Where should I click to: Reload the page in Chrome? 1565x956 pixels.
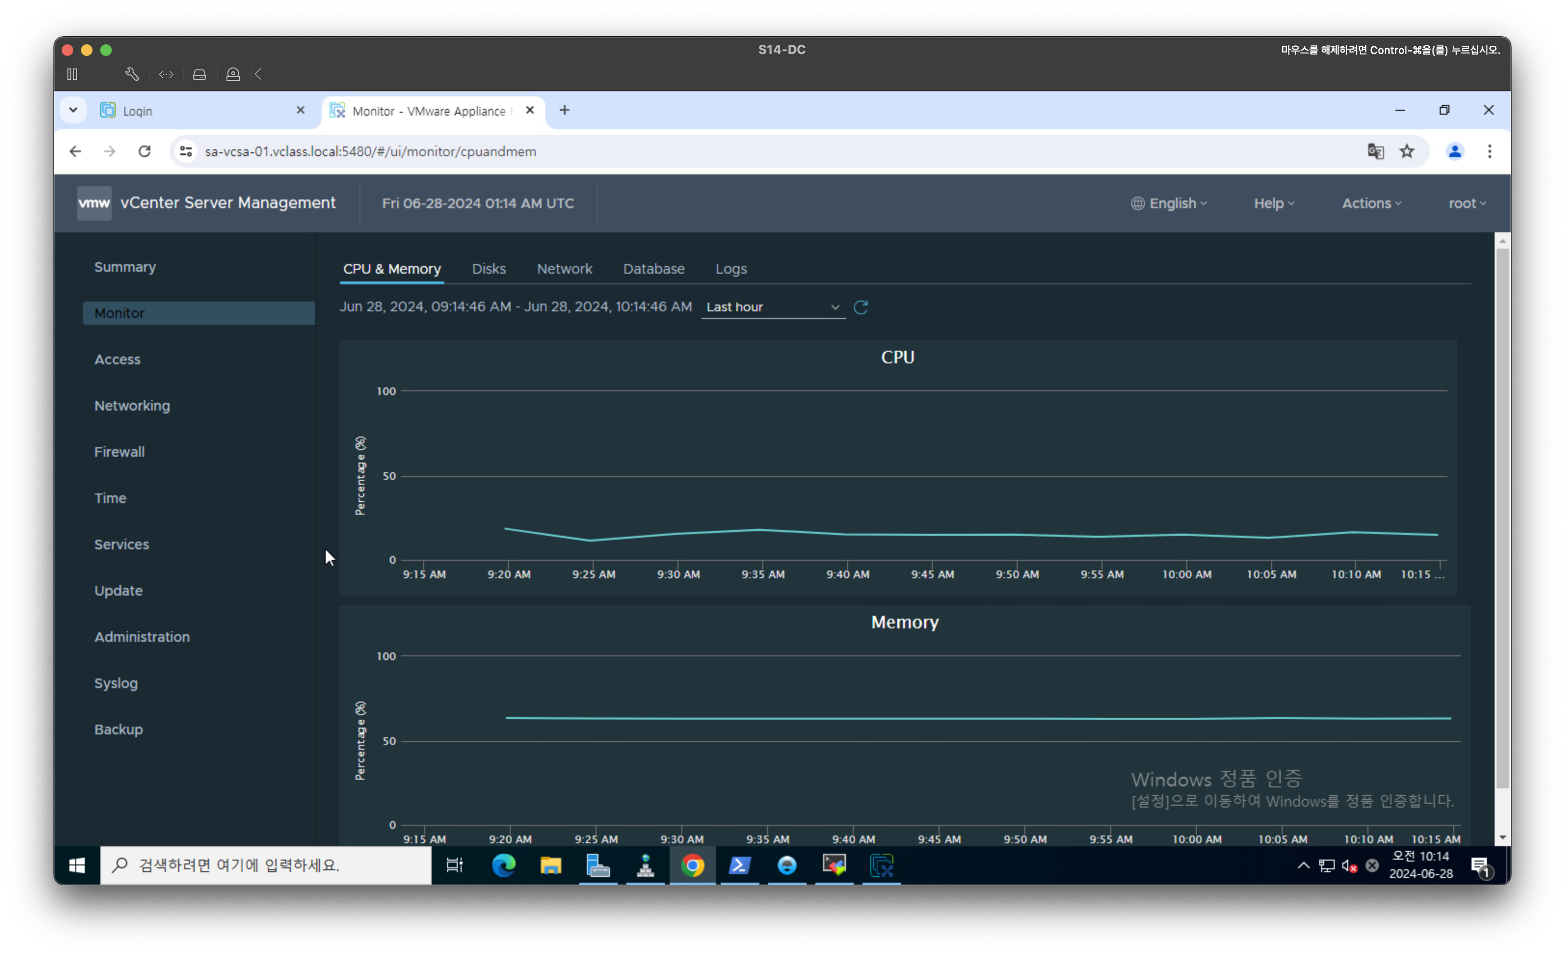pos(145,151)
